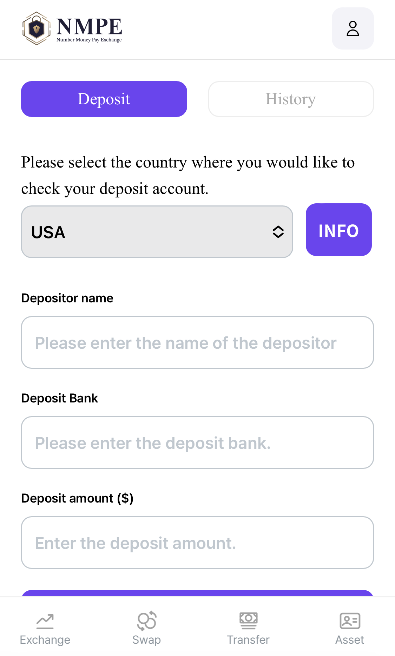Tap the Exchange chart icon
The height and width of the screenshot is (656, 395).
coord(45,621)
